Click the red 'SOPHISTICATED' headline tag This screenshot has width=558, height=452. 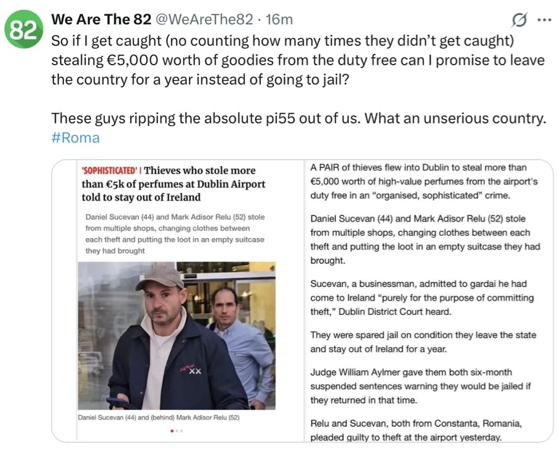110,171
